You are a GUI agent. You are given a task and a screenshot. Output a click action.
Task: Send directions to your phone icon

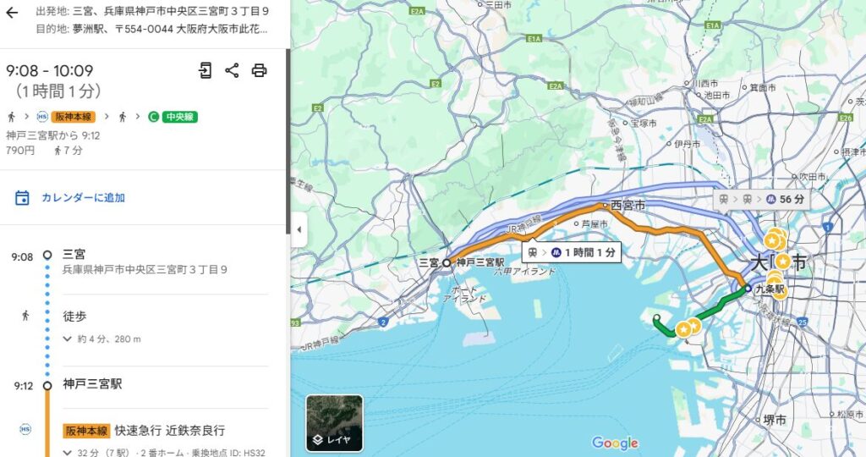(205, 70)
